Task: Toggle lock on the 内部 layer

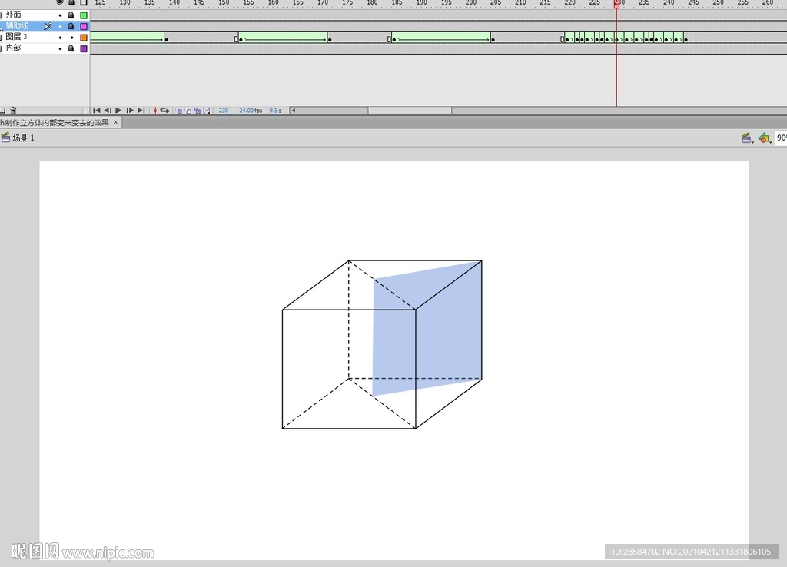Action: pyautogui.click(x=71, y=48)
